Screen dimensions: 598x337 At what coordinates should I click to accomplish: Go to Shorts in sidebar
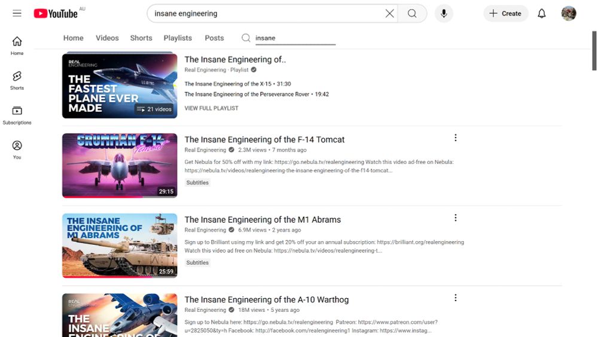[x=17, y=81]
